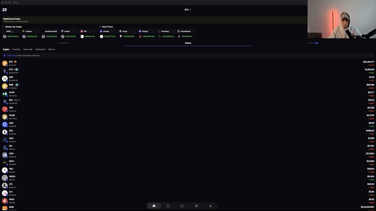The height and width of the screenshot is (211, 376).
Task: Click the HYPE coin icon
Action: [5, 94]
